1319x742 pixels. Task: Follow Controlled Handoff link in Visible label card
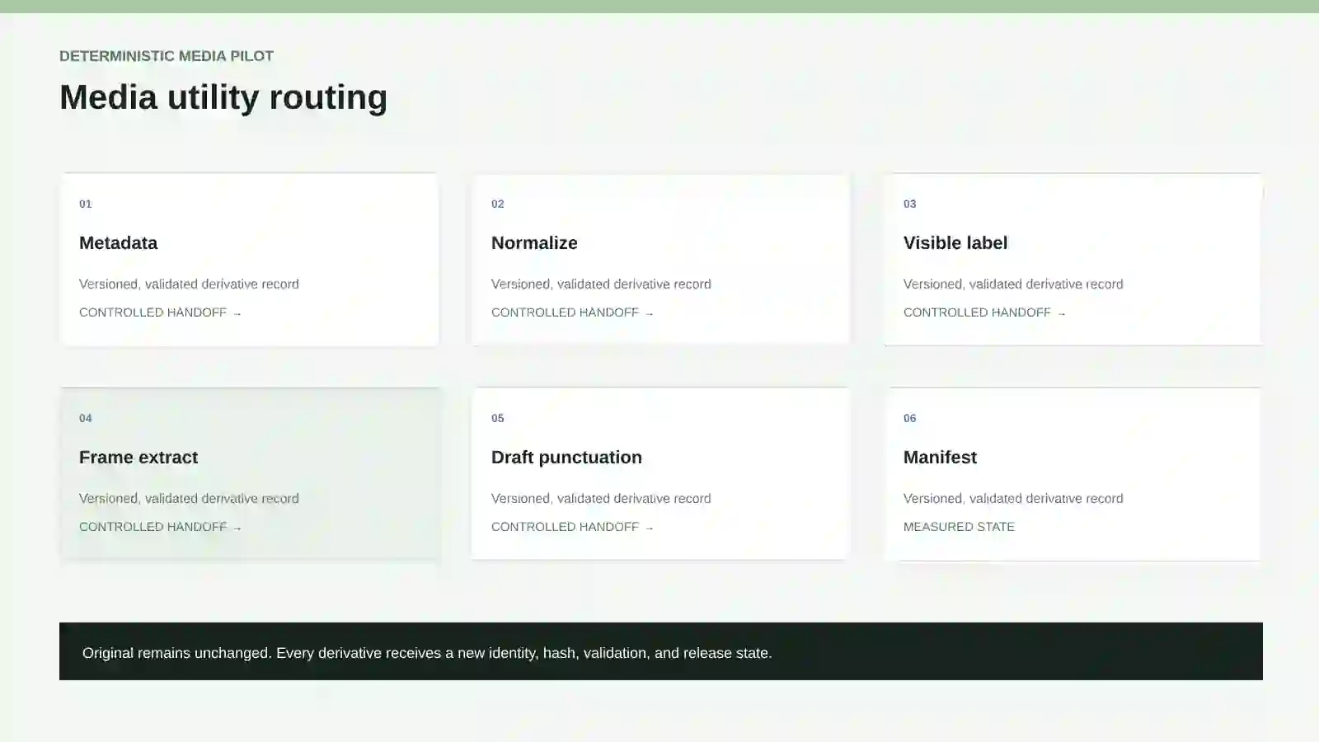tap(984, 312)
